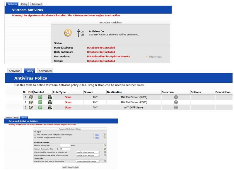The height and width of the screenshot is (170, 234).
Task: Click the Default button
Action: click(76, 167)
